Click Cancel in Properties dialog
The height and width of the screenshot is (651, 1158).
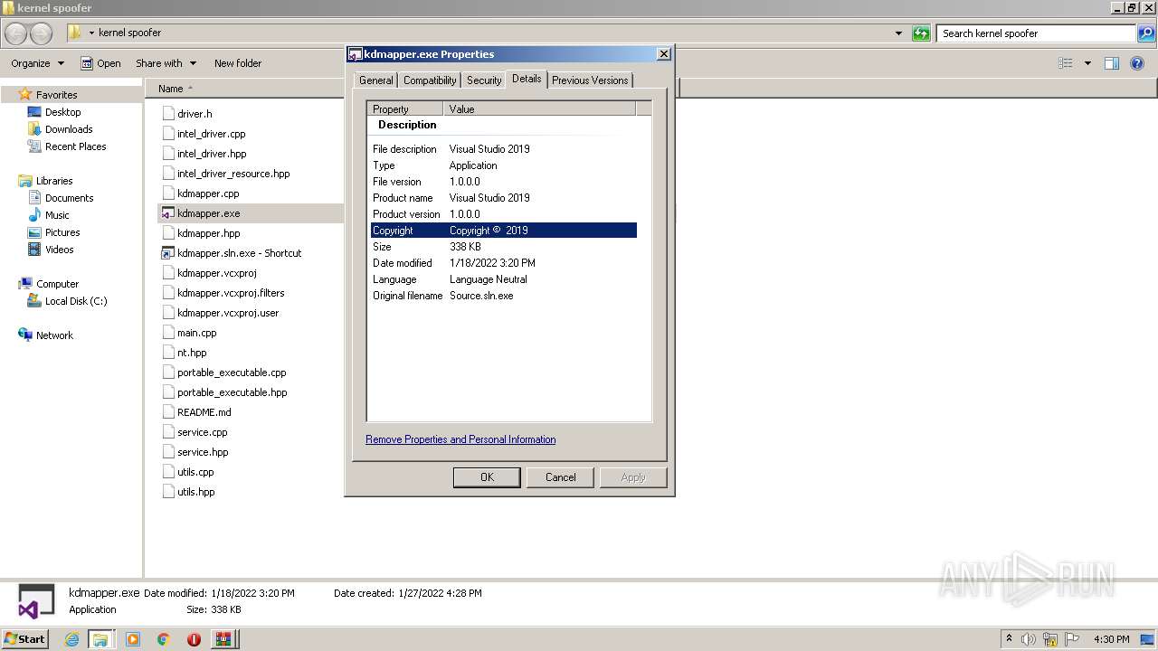click(560, 477)
